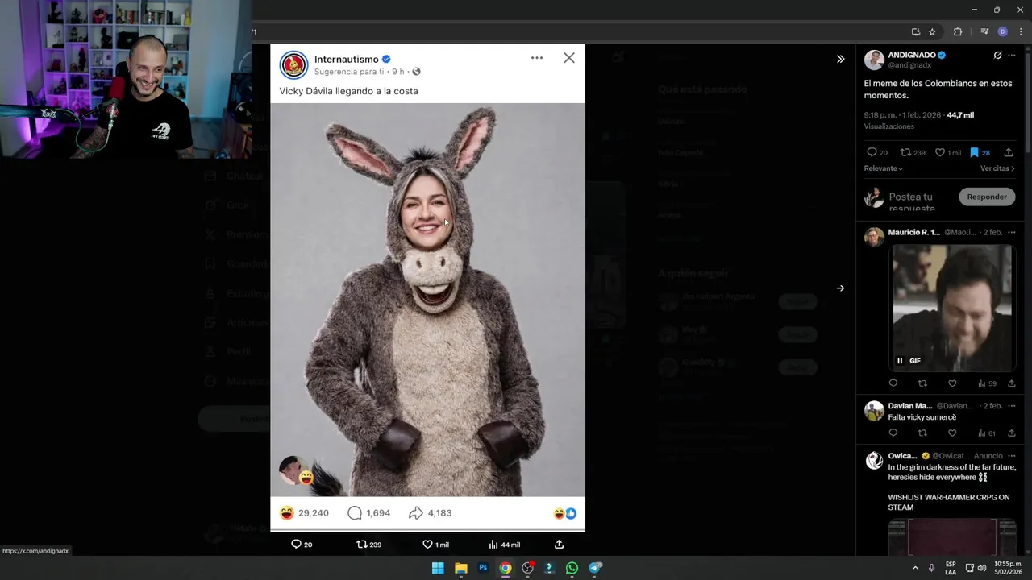Open the Grok icon next to ANDIGNADO's name
This screenshot has height=580, width=1032.
coord(997,56)
